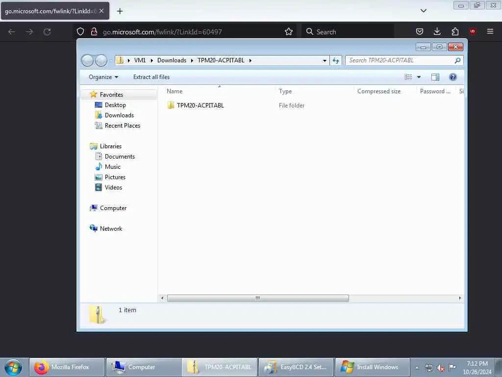Show hidden tray icons arrow
Screen dimensions: 502x377
(417, 368)
